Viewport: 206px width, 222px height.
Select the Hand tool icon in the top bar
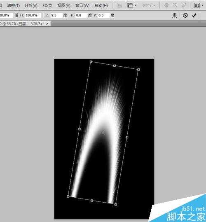166,5
